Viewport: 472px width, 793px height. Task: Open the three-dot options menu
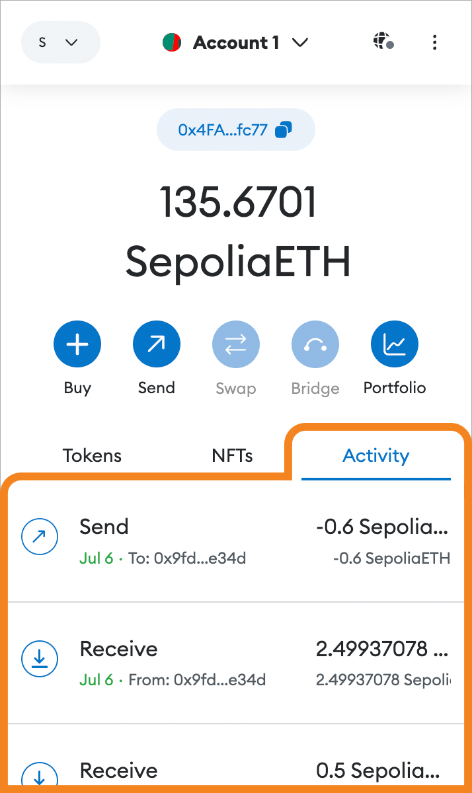(x=434, y=42)
